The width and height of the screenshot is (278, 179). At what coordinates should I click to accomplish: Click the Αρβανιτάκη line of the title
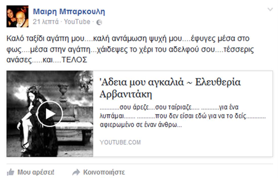click(125, 94)
